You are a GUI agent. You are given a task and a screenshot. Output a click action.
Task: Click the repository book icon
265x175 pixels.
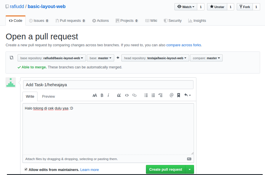7,7
